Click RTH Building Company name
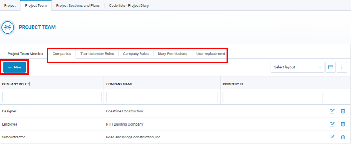 (125, 124)
